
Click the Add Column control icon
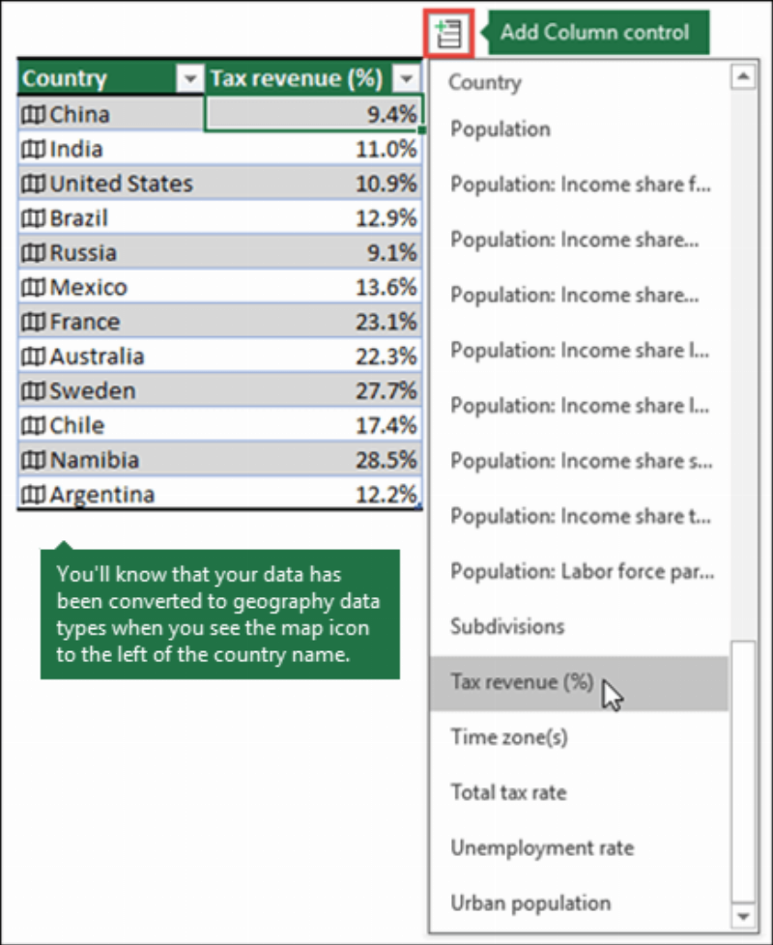(x=449, y=33)
